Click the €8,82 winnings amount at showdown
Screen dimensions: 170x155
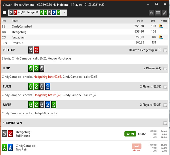142,134
